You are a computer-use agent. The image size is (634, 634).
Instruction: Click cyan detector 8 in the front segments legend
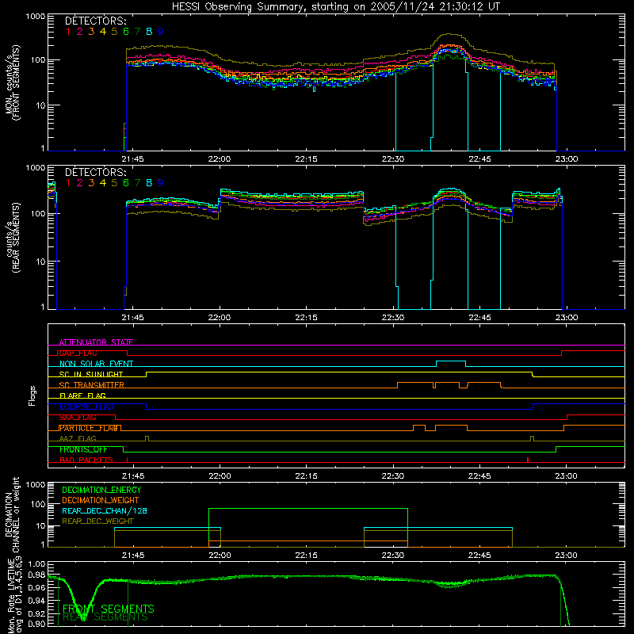149,32
